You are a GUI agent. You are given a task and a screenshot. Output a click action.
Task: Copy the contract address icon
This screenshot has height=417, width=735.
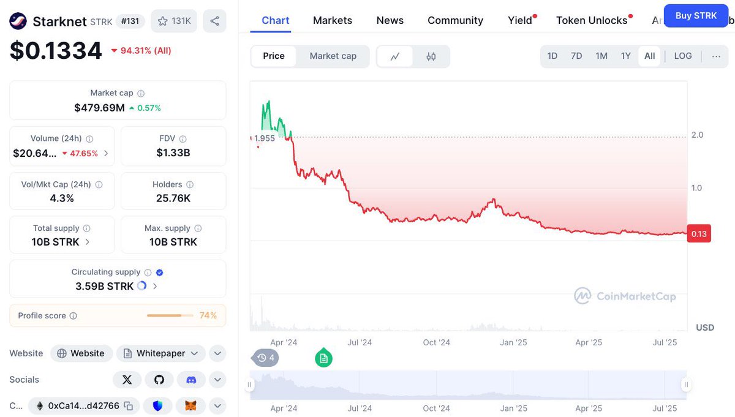coord(129,406)
